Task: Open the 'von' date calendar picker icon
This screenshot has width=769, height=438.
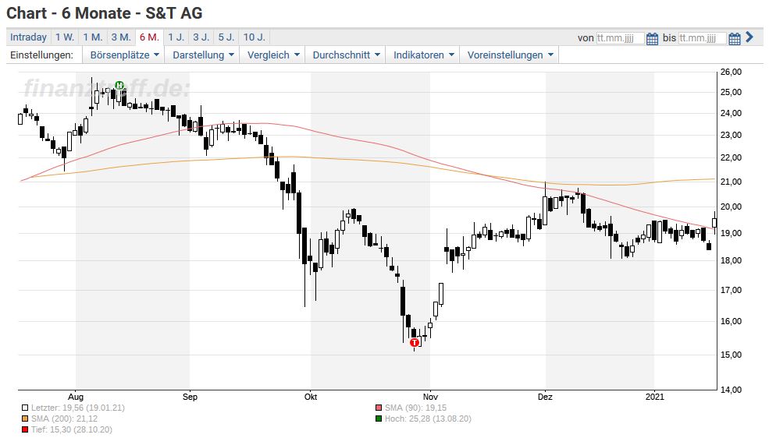Action: (652, 38)
